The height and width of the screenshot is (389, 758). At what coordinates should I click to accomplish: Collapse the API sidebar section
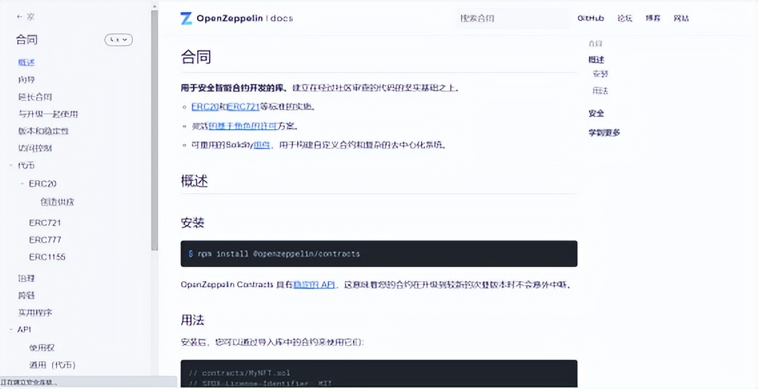coord(11,330)
